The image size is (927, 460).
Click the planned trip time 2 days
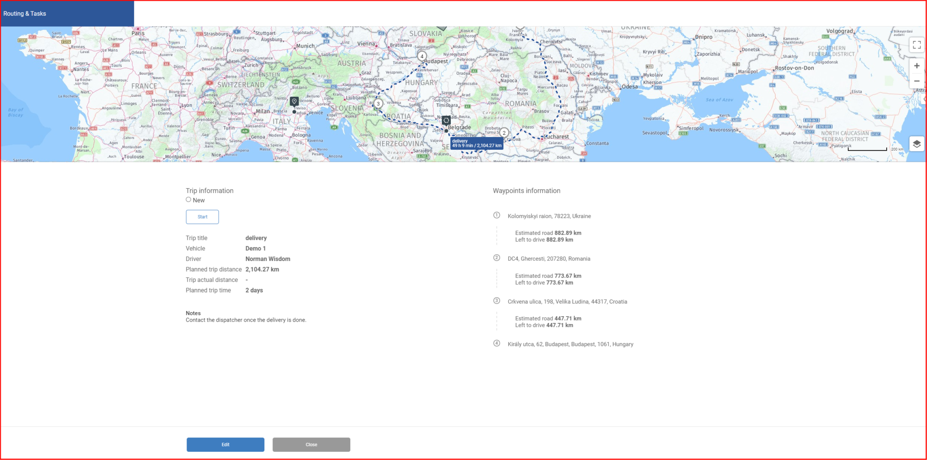point(254,290)
